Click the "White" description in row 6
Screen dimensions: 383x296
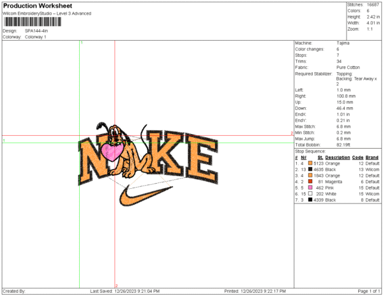pyautogui.click(x=331, y=194)
